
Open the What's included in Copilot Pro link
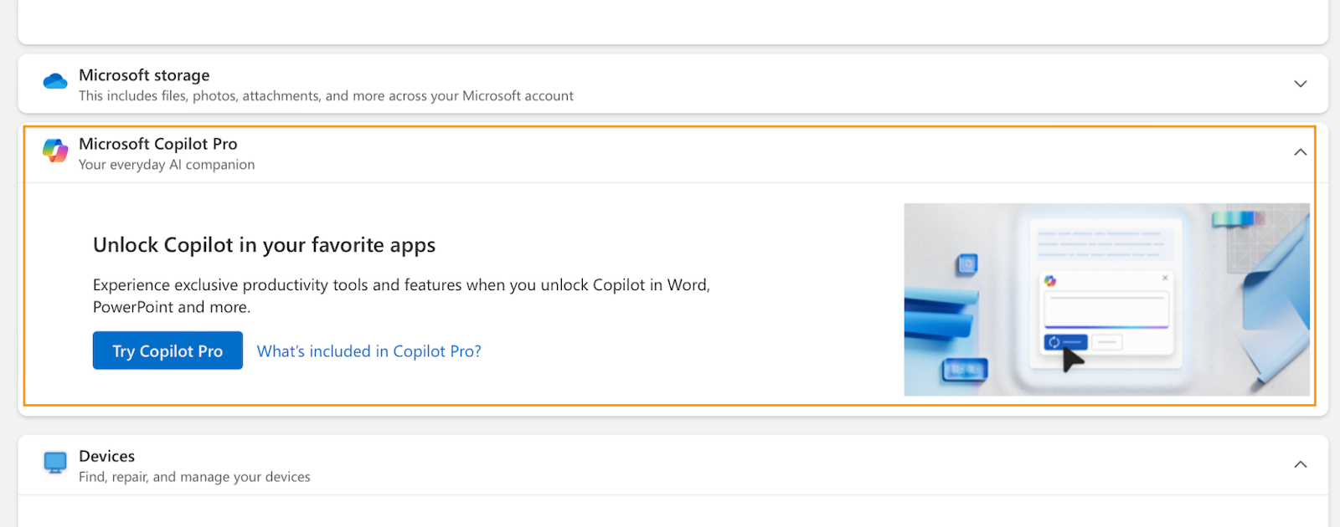click(369, 351)
